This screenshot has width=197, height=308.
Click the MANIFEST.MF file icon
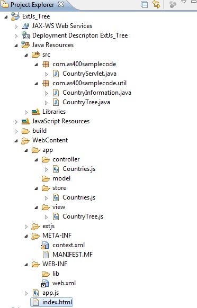coord(46,255)
